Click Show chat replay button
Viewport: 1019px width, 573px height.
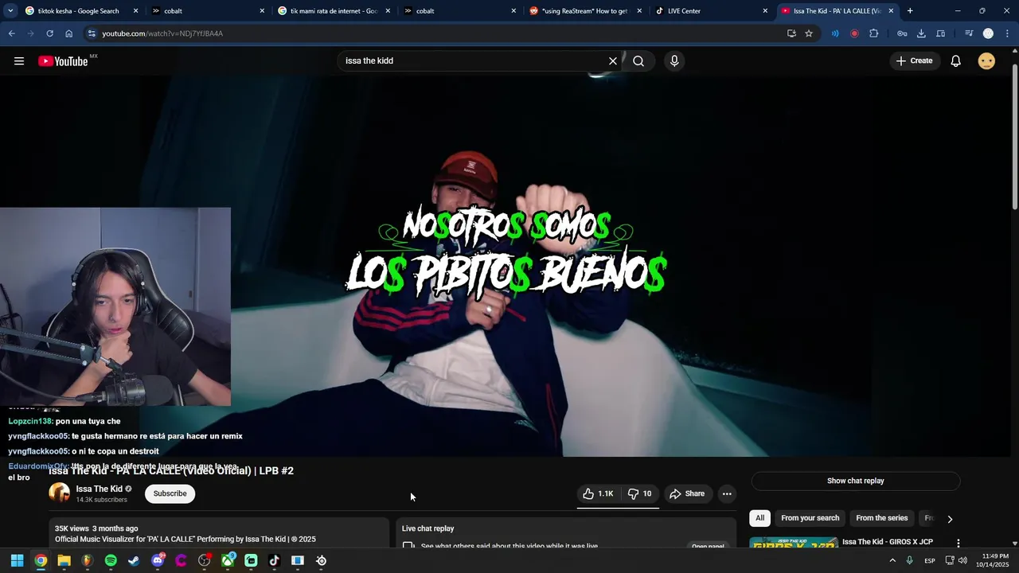[x=856, y=481]
